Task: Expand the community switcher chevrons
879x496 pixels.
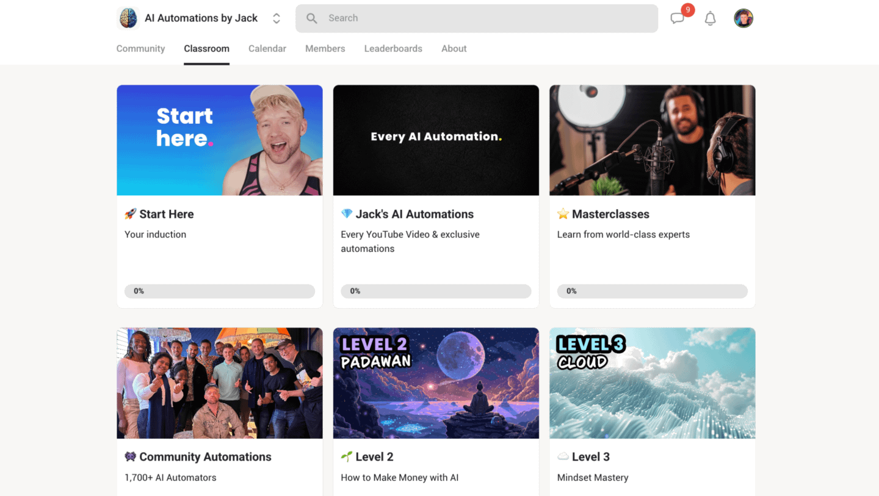Action: [x=277, y=18]
